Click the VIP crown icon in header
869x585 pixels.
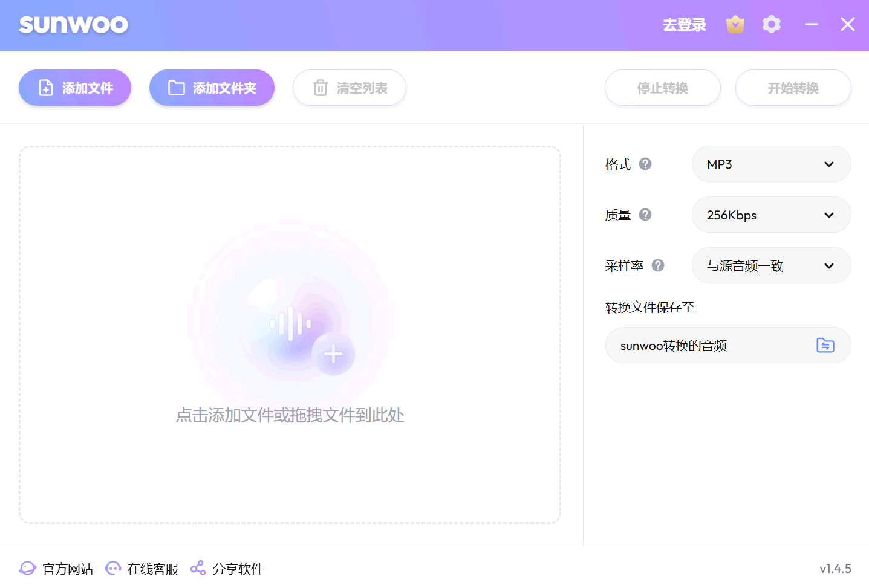tap(735, 25)
